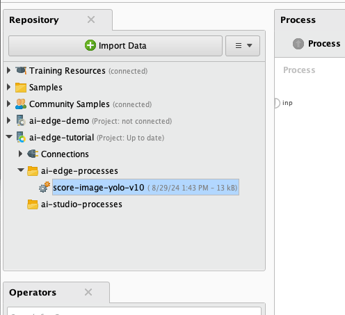Image resolution: width=345 pixels, height=315 pixels.
Task: Switch to the Operators tab
Action: click(x=33, y=293)
